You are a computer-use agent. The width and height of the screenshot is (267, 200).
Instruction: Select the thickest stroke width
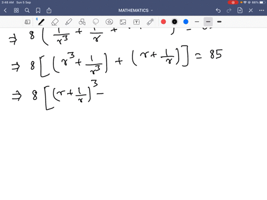(x=219, y=22)
